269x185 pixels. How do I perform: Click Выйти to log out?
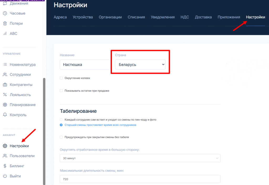pyautogui.click(x=15, y=176)
